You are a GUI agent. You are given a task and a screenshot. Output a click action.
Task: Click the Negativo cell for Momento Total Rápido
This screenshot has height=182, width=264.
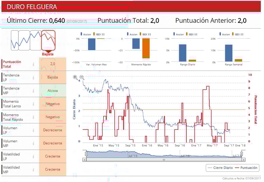pyautogui.click(x=53, y=117)
